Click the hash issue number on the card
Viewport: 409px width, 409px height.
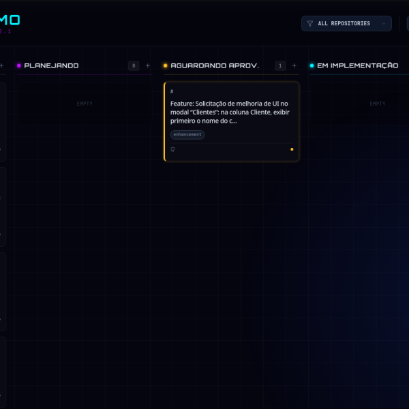point(172,91)
